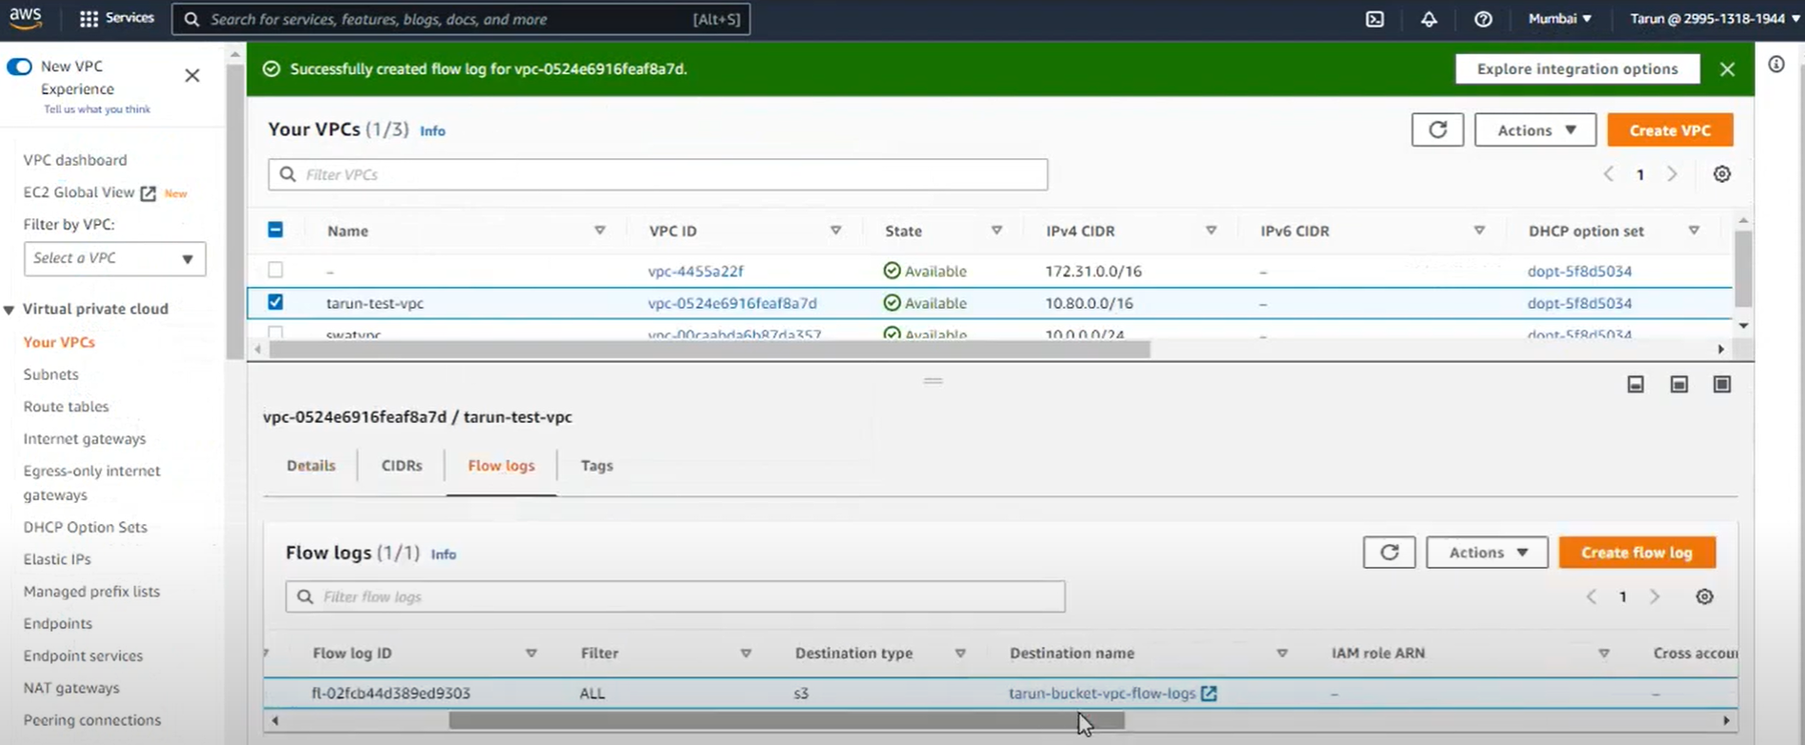
Task: Open Internet gateways in the sidebar
Action: click(x=85, y=439)
